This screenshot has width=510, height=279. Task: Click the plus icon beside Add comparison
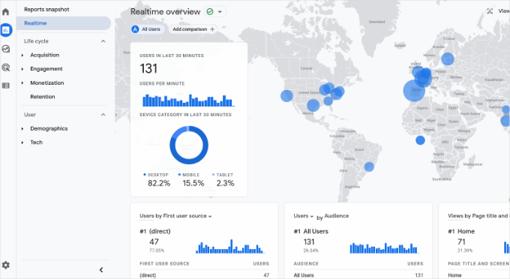tap(212, 29)
